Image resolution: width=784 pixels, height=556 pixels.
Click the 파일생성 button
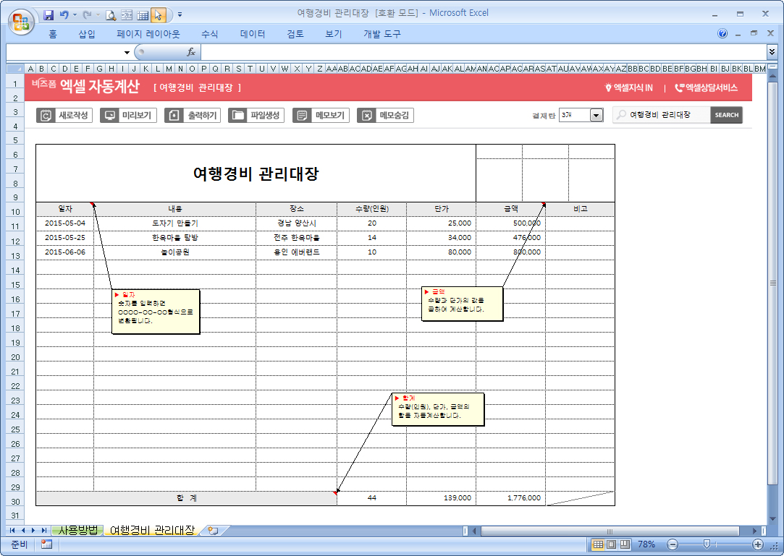tap(256, 116)
